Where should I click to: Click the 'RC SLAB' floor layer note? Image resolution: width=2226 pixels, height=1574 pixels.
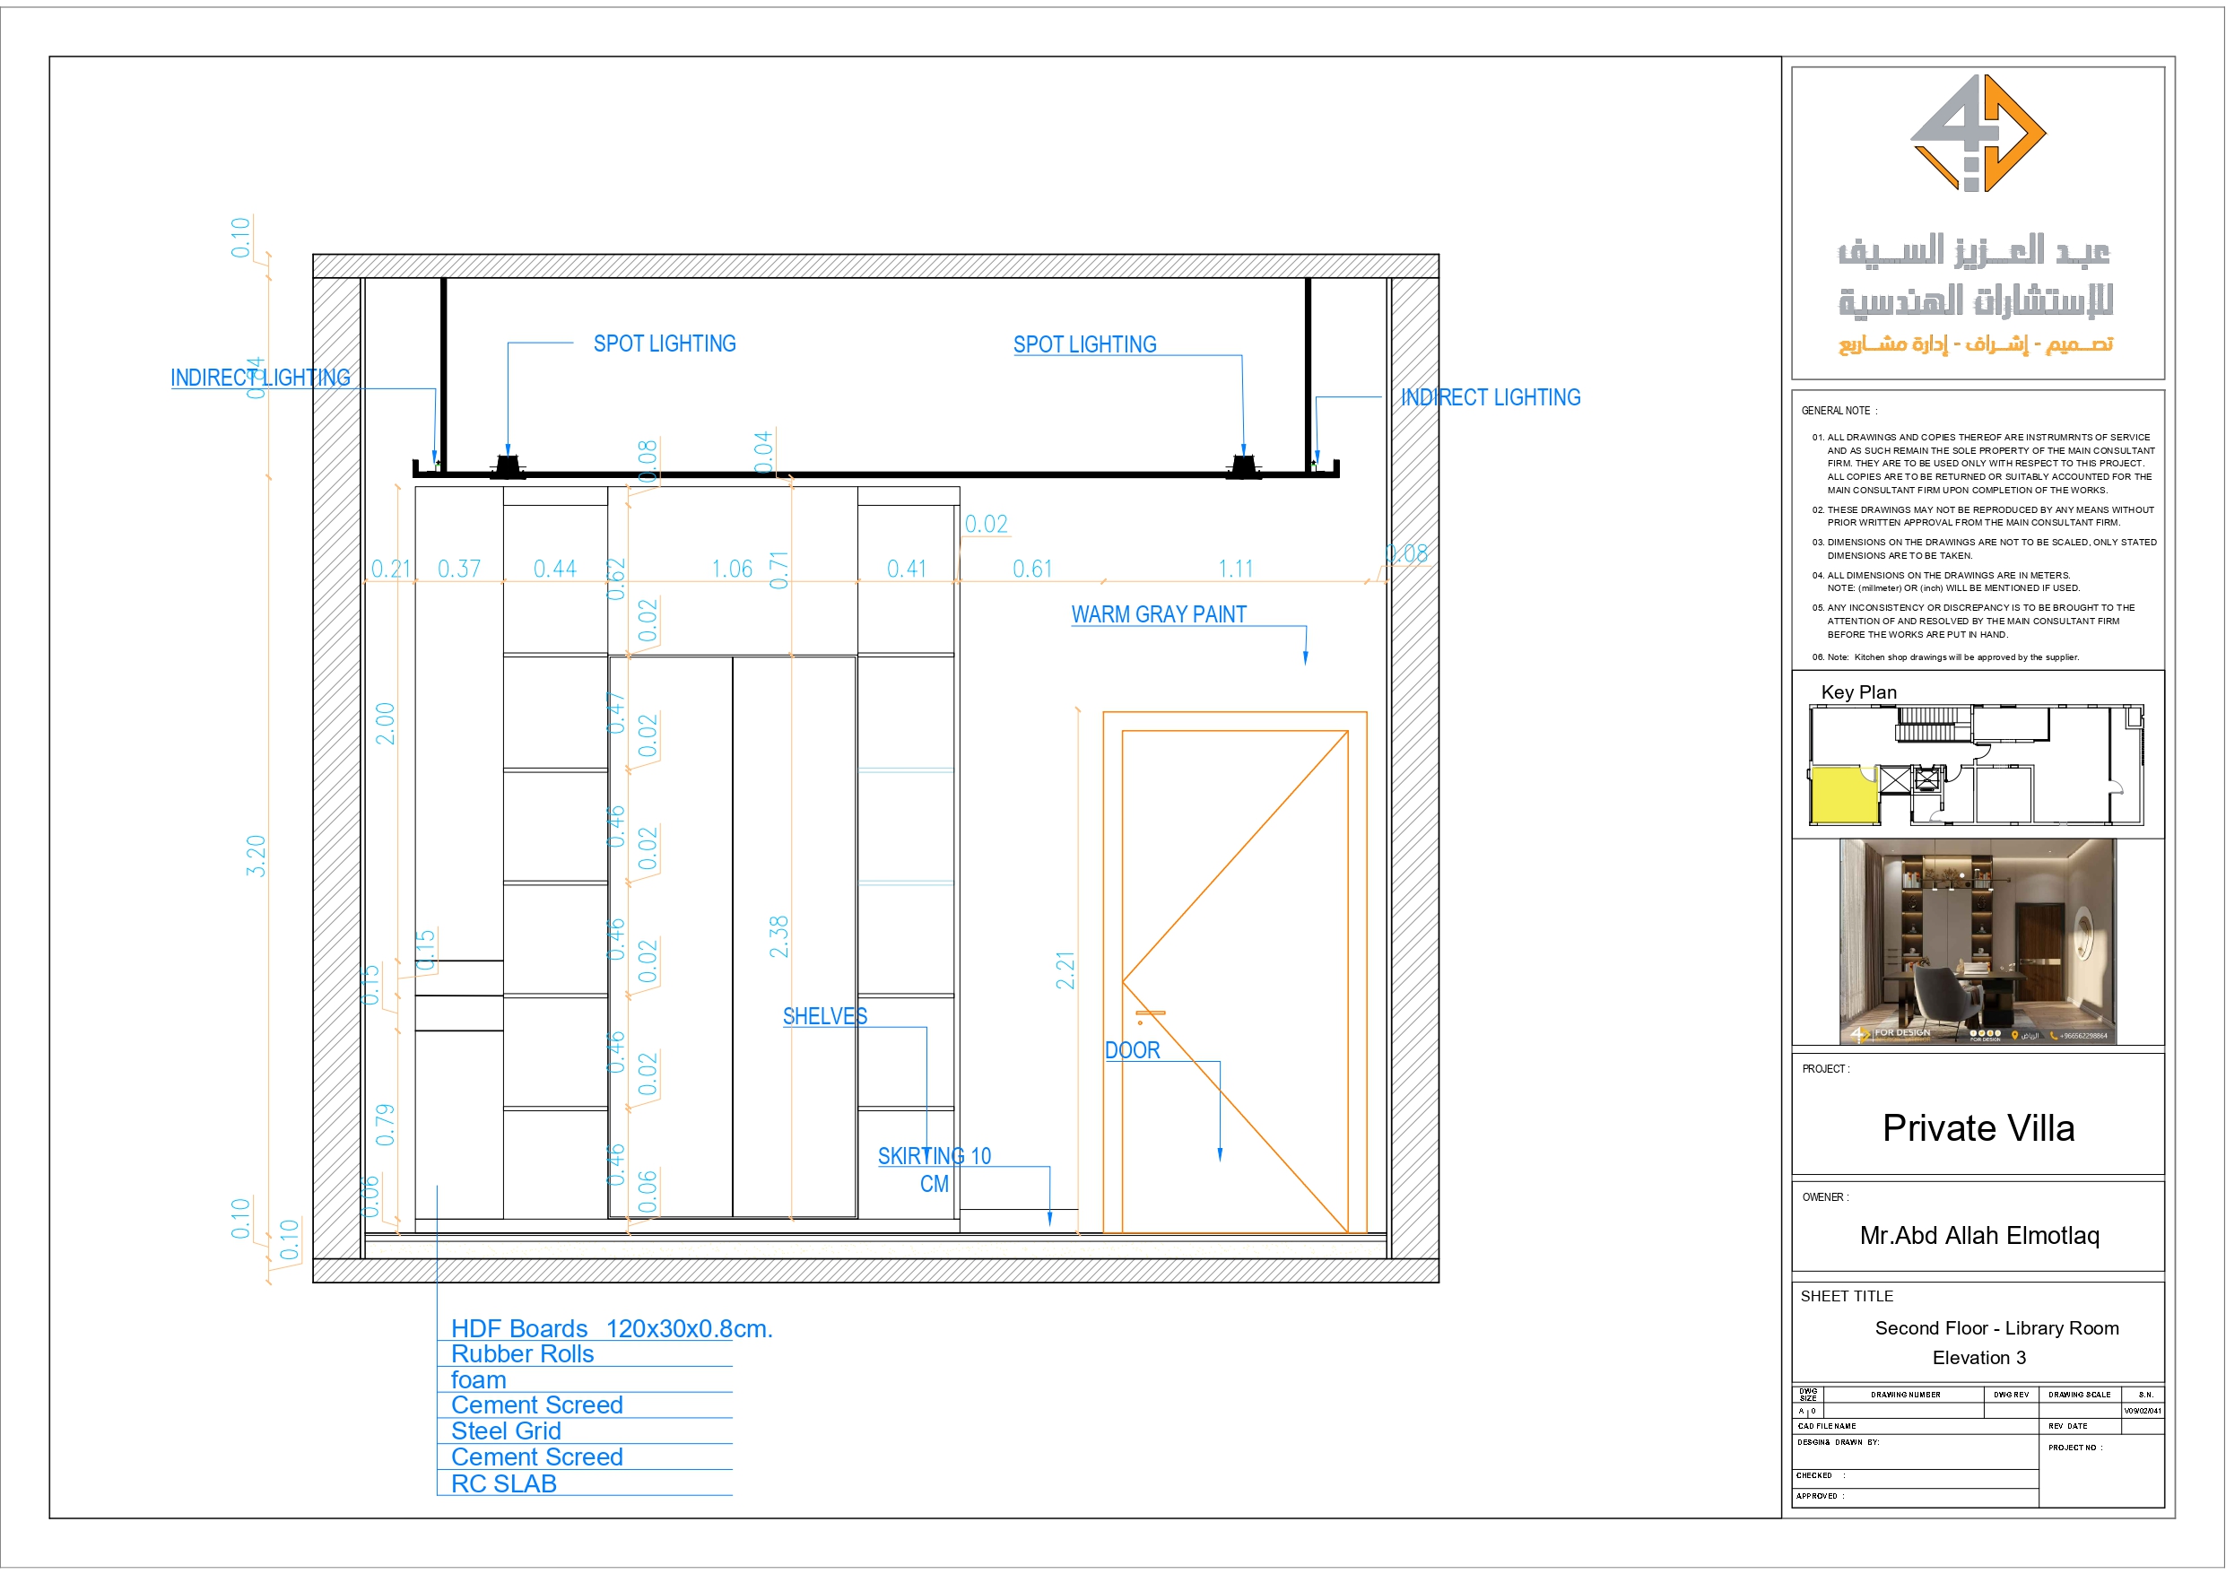point(503,1483)
